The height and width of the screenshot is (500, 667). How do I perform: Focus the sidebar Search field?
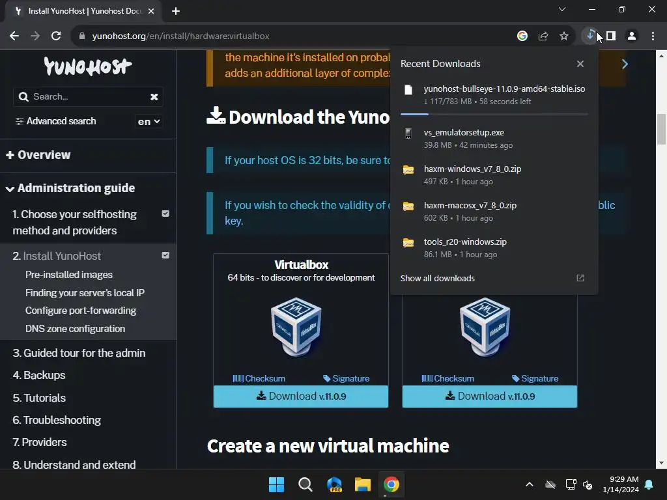pyautogui.click(x=88, y=97)
